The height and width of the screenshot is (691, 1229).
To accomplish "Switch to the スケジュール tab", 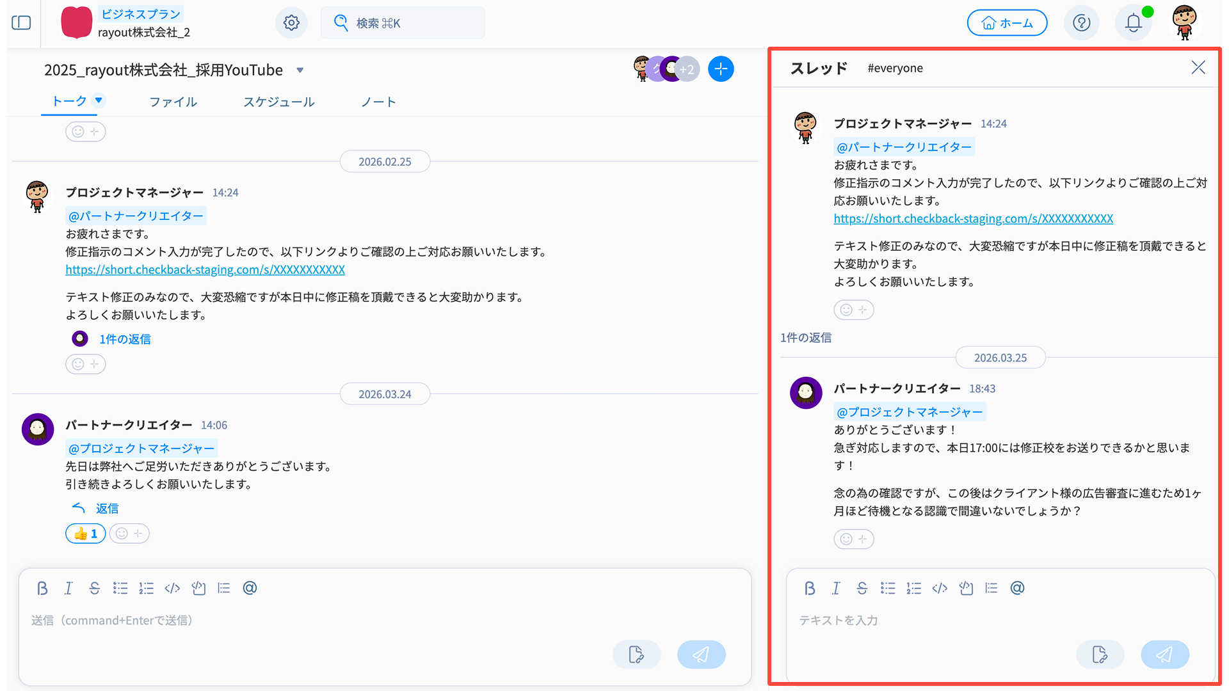I will click(278, 102).
